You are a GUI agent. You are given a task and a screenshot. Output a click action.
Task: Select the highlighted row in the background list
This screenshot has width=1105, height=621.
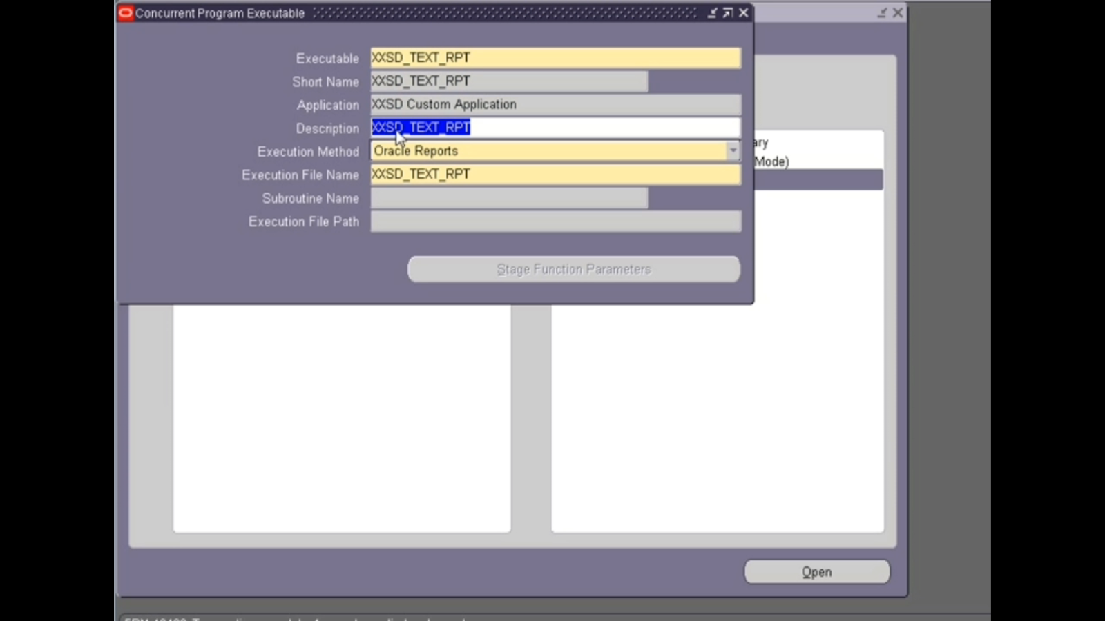pyautogui.click(x=818, y=179)
